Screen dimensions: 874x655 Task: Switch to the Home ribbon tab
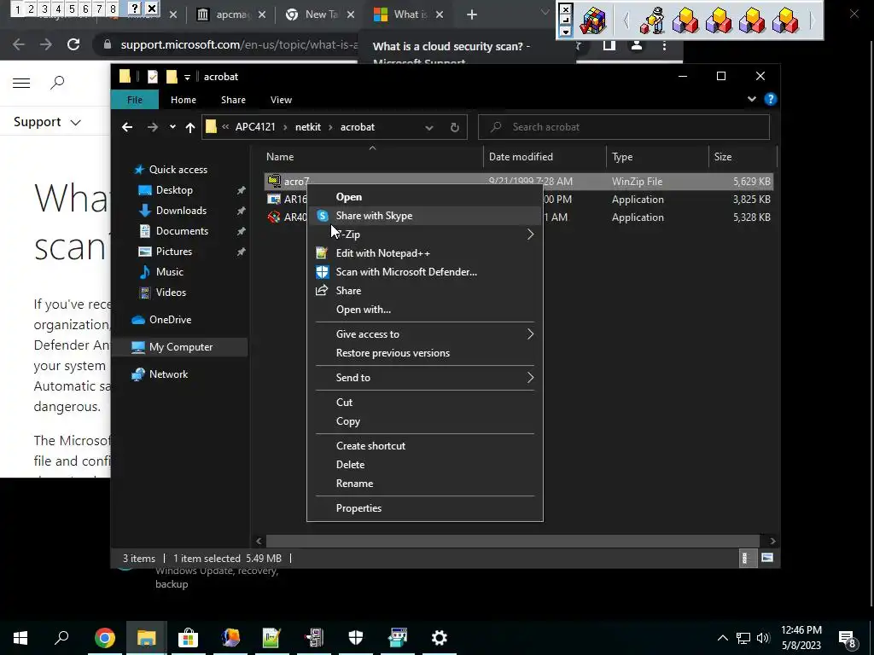pos(183,100)
